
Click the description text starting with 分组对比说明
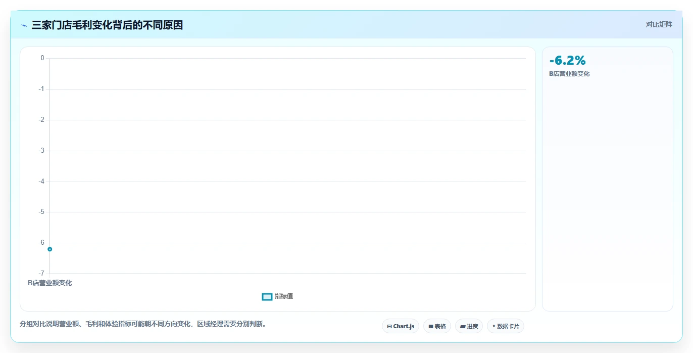pos(143,324)
